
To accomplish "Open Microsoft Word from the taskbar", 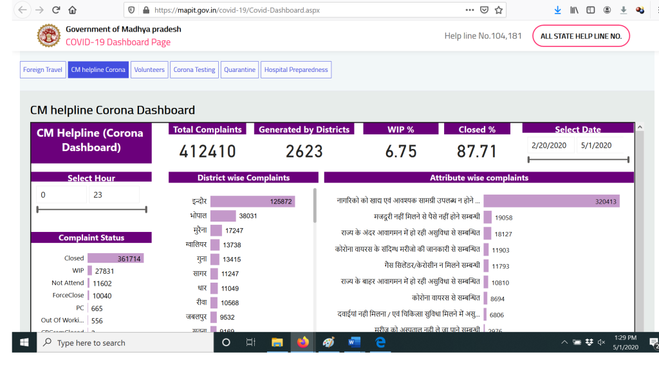I will coord(354,343).
